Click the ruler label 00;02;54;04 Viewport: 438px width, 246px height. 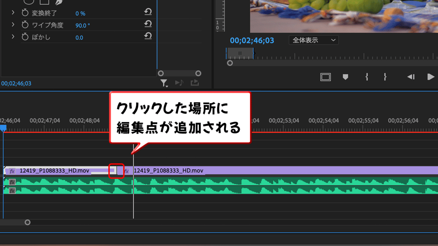pyautogui.click(x=324, y=121)
